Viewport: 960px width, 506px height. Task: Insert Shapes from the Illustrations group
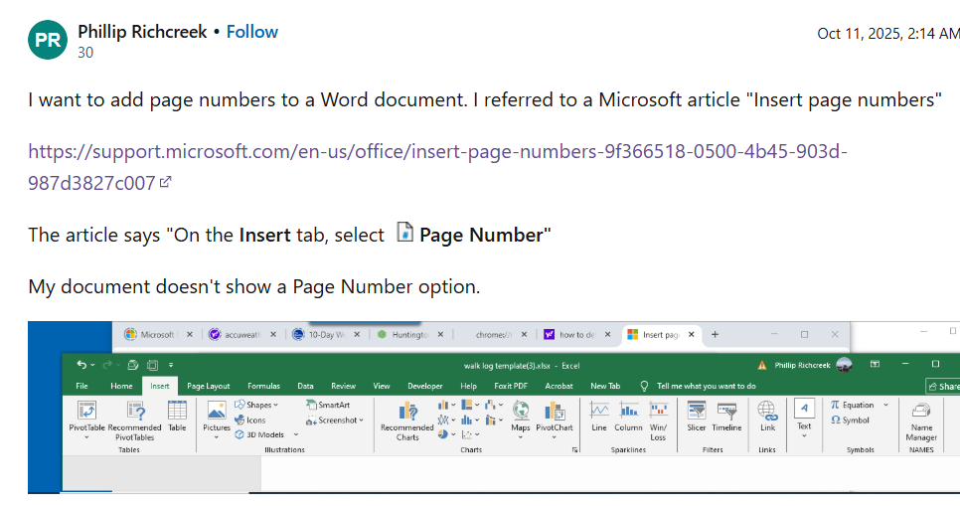point(256,405)
